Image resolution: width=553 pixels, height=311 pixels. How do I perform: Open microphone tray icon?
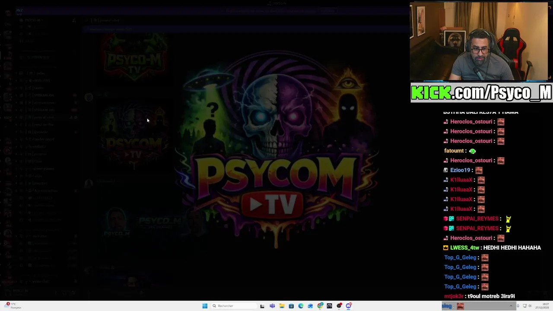pos(518,306)
